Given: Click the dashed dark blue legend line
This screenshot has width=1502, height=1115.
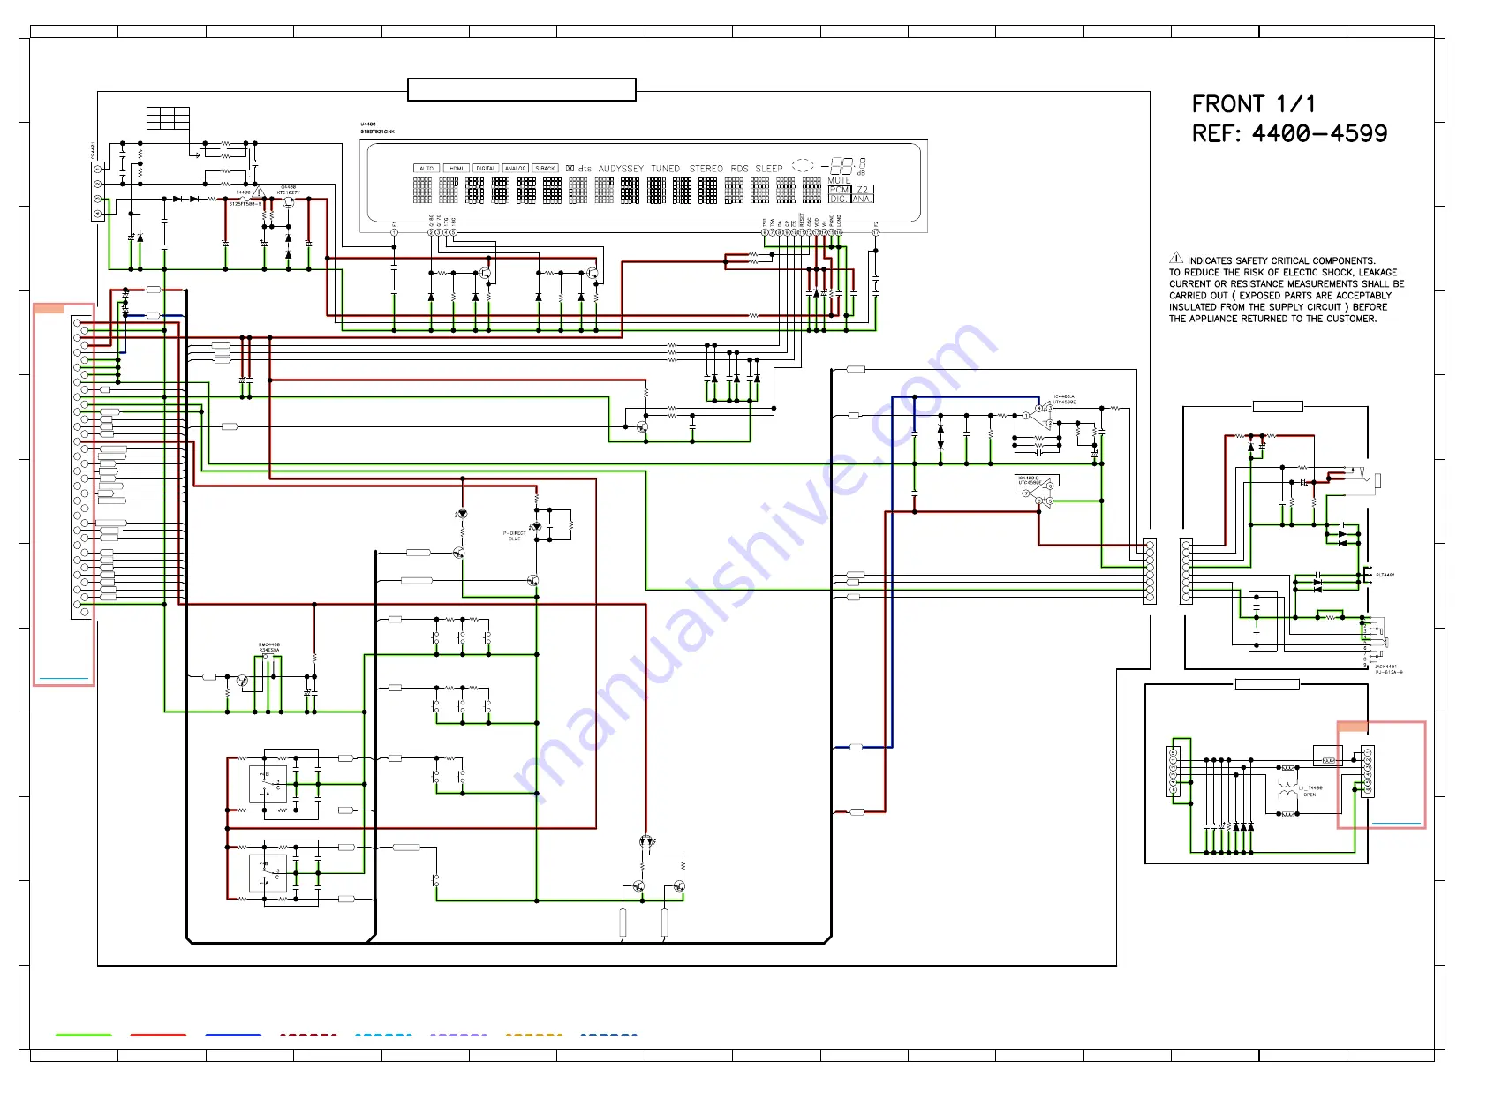Looking at the screenshot, I should (x=609, y=1035).
